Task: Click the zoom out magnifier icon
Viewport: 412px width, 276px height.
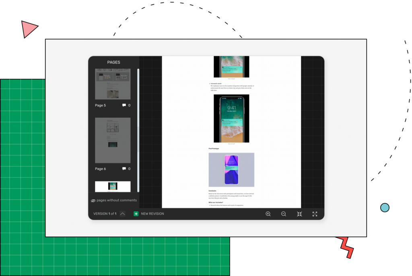Action: pos(284,214)
